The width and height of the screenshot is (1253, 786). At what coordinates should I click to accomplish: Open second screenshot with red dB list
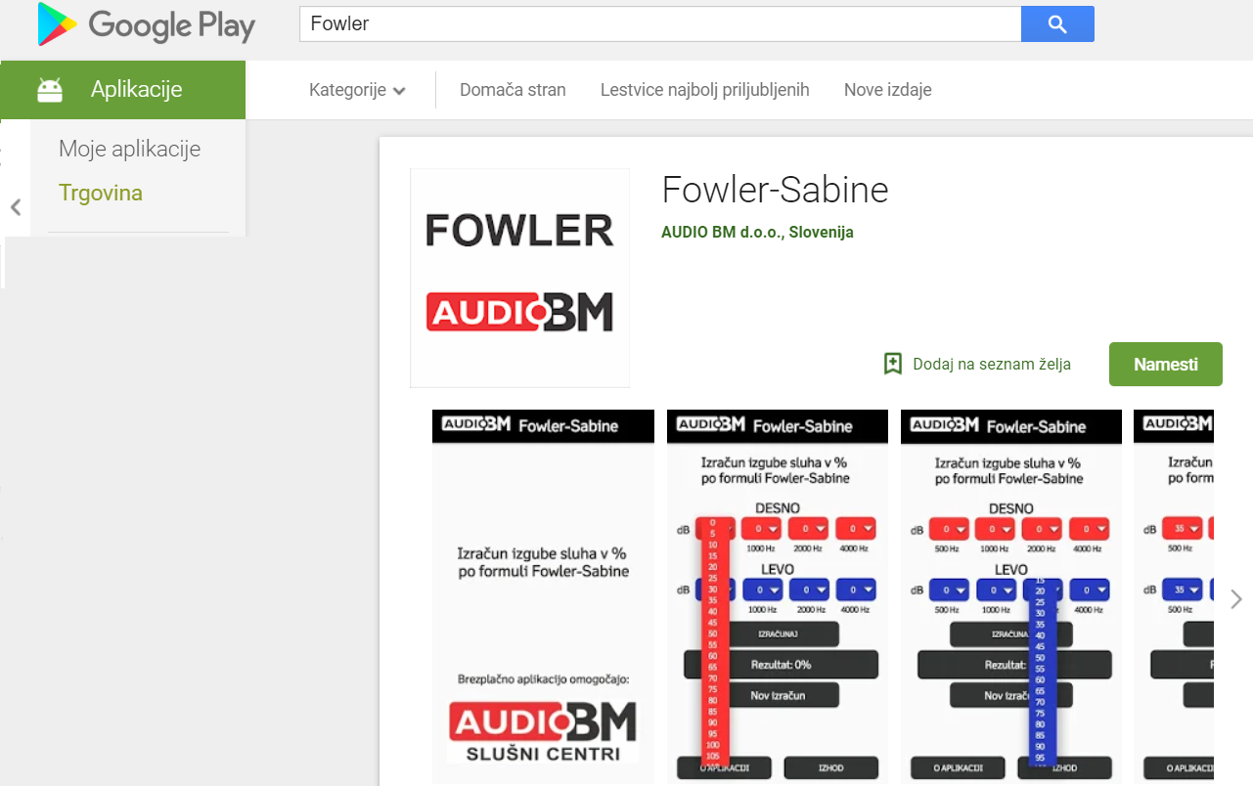point(778,596)
